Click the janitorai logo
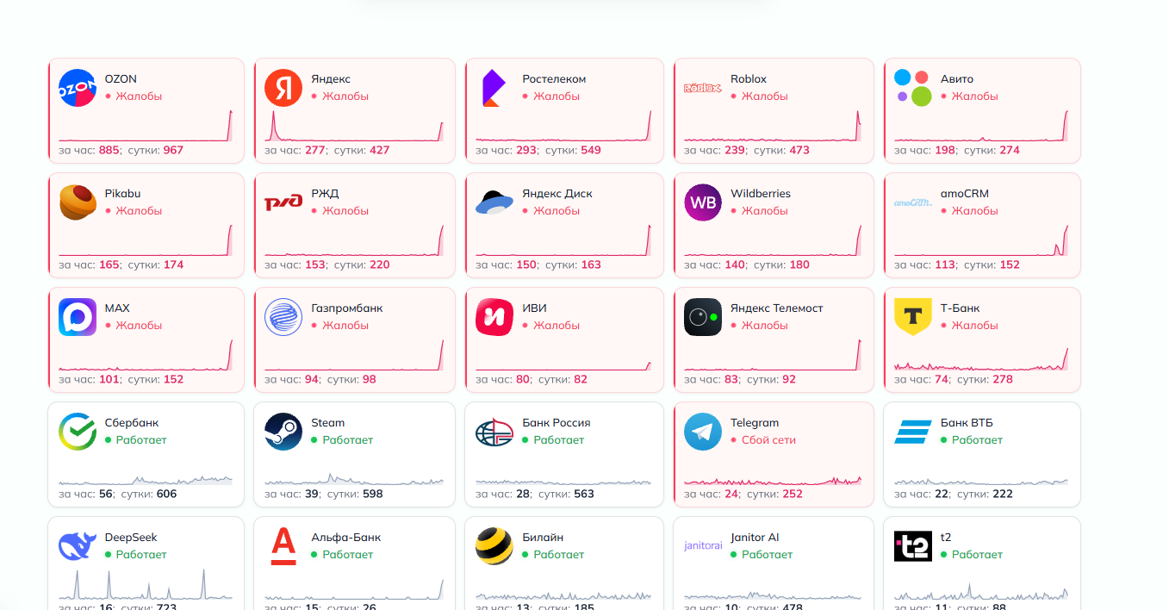Image resolution: width=1169 pixels, height=610 pixels. coord(703,545)
